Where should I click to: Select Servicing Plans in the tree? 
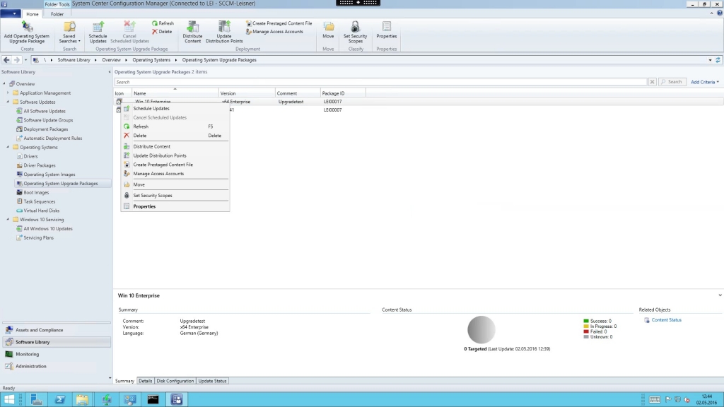point(38,237)
